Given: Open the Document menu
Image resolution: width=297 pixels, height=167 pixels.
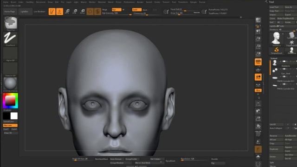Looking at the screenshot, I should coord(40,2).
